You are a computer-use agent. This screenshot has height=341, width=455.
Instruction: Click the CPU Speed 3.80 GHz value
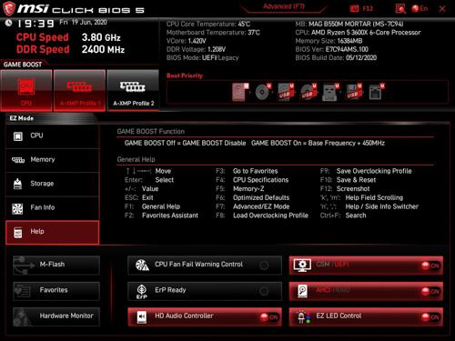(x=101, y=37)
